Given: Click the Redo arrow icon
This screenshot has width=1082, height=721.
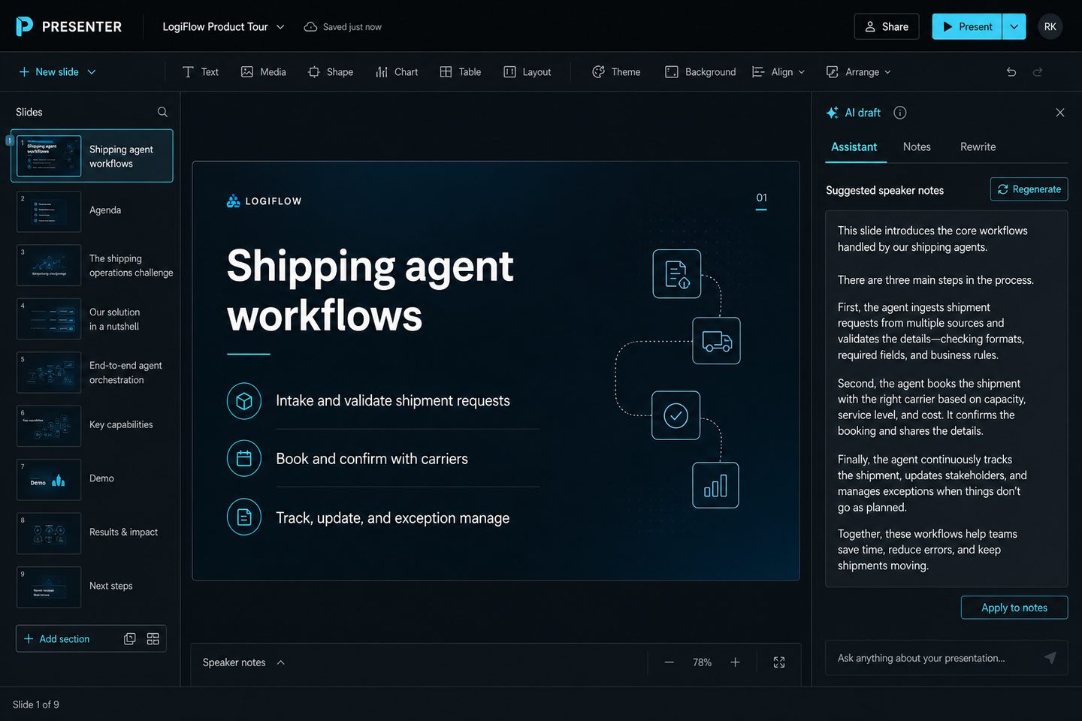Looking at the screenshot, I should [1038, 72].
